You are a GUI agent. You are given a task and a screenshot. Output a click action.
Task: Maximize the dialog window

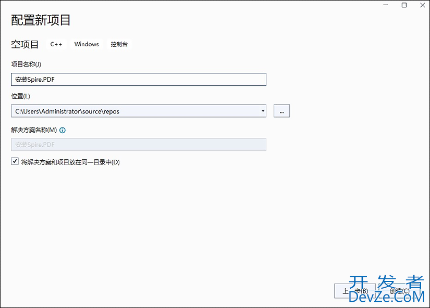click(x=404, y=5)
